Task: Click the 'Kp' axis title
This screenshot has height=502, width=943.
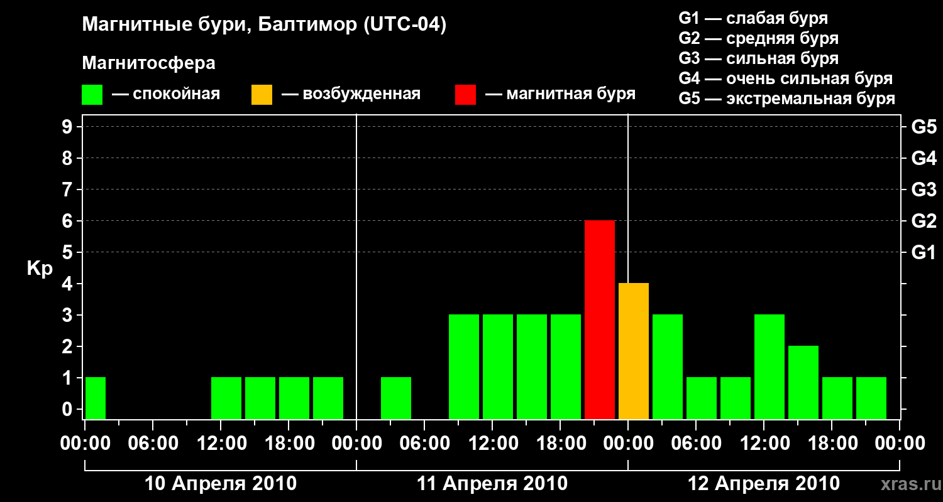Action: (40, 269)
